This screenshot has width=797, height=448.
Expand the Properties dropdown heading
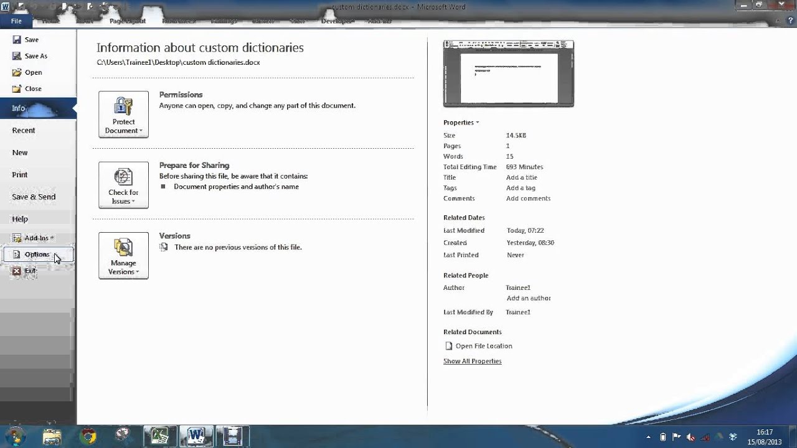pos(461,123)
